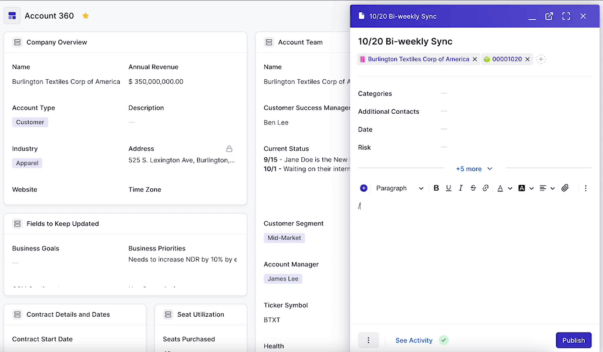Click the Account 360 dashboard icon
The image size is (603, 352).
coord(12,16)
